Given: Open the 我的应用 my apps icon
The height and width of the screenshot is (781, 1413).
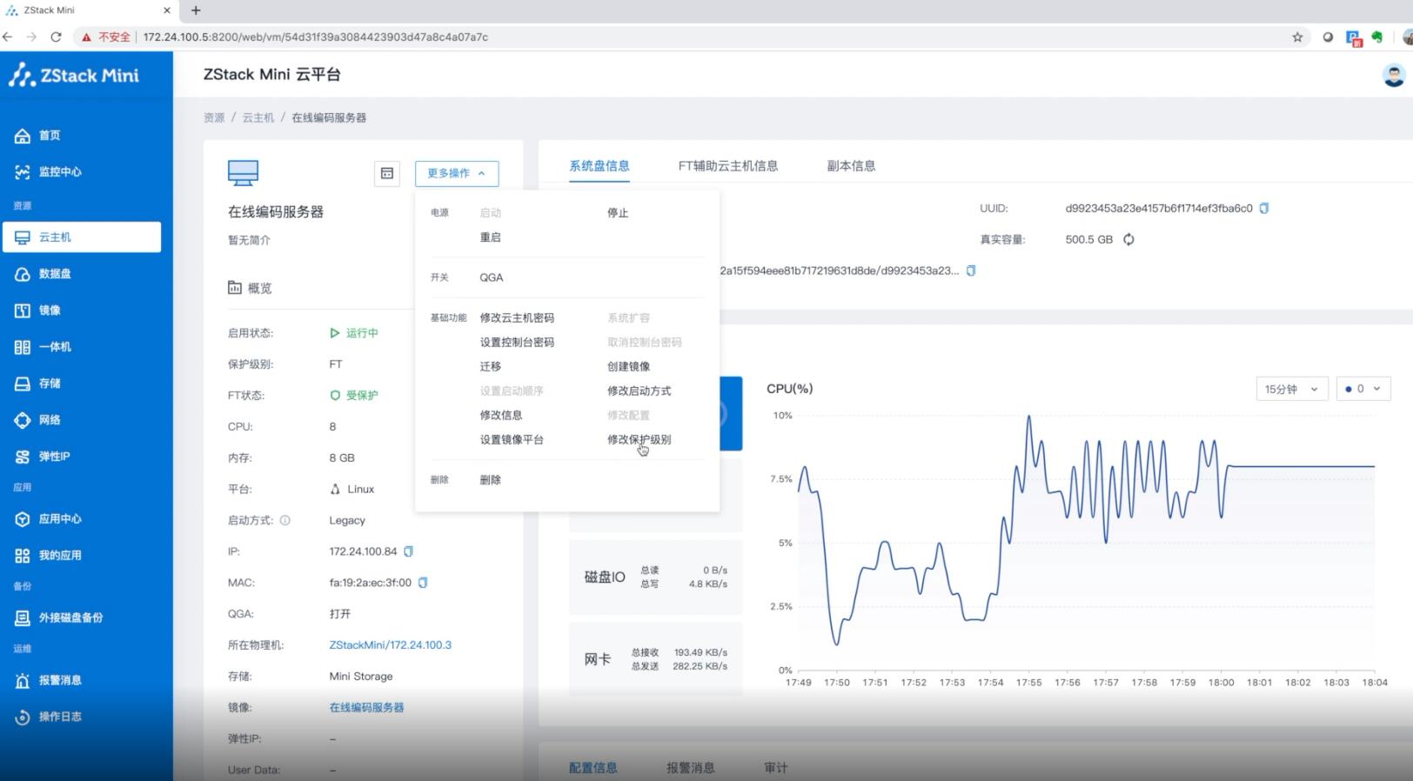Looking at the screenshot, I should (23, 556).
